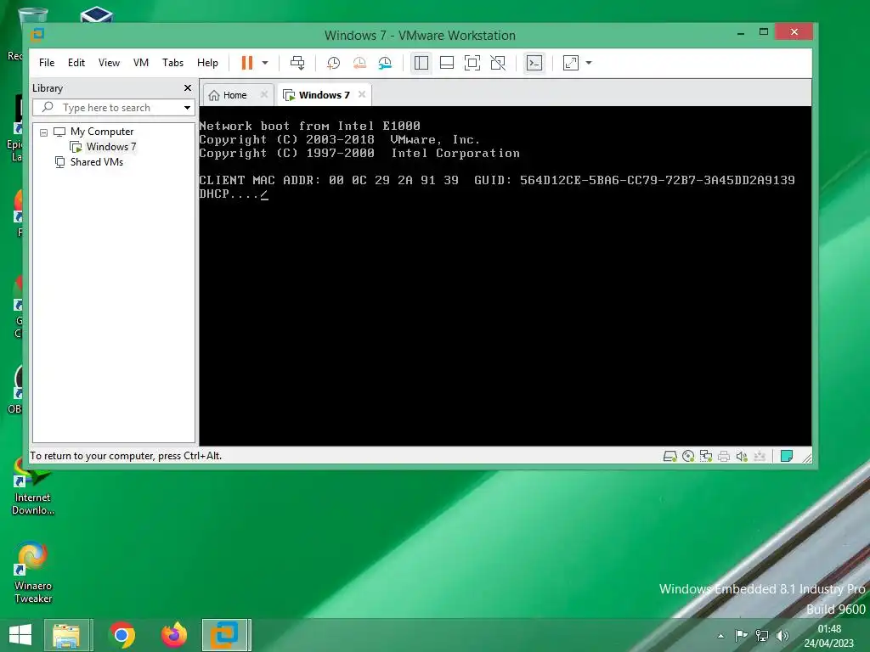Screen dimensions: 870x652
Task: Open Action Center flag icon
Action: click(x=741, y=635)
